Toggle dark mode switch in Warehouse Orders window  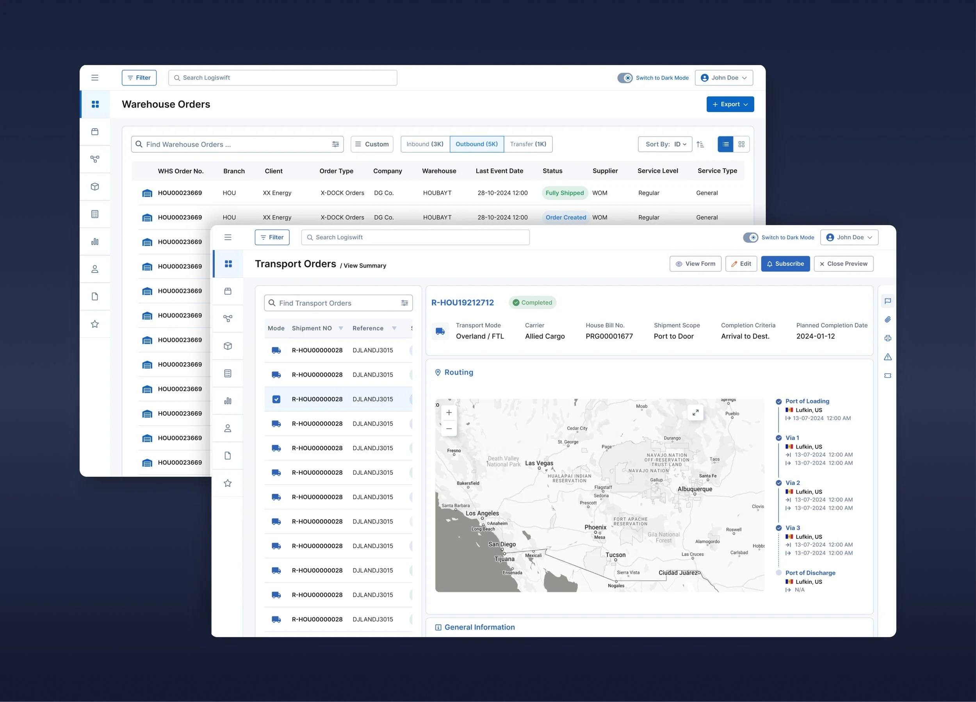(625, 78)
